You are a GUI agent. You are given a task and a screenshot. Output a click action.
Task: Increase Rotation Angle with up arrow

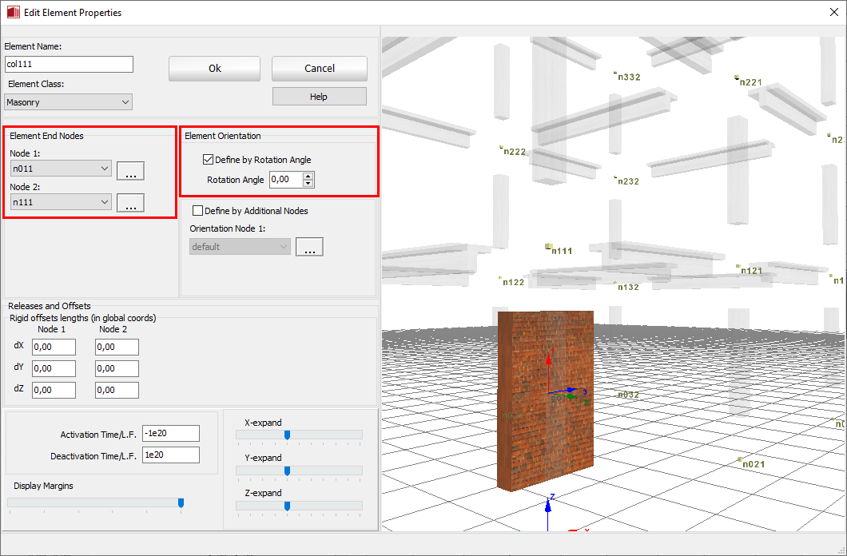[x=308, y=176]
